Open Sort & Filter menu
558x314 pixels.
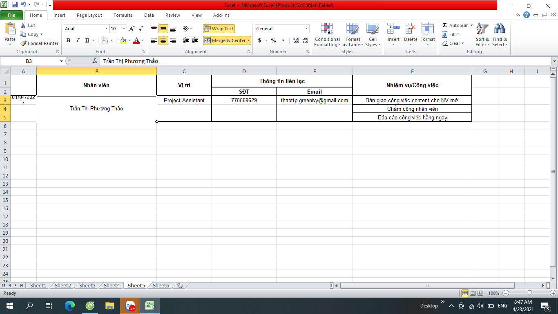tap(482, 35)
